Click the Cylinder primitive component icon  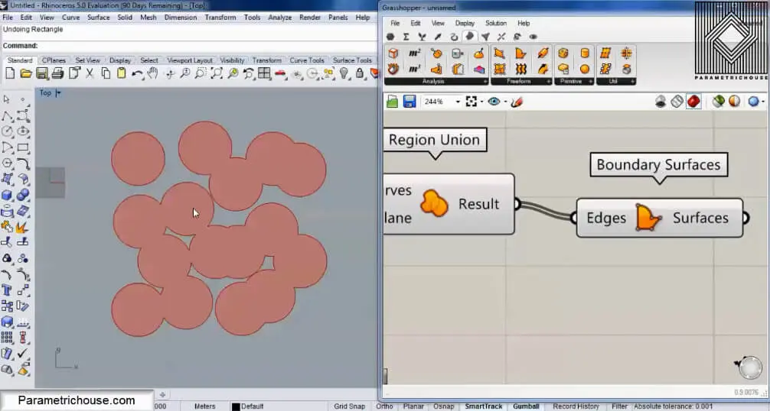584,53
